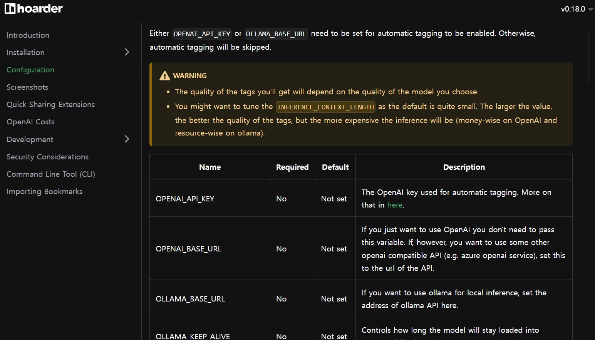The width and height of the screenshot is (595, 340).
Task: Open Development docs section
Action: pyautogui.click(x=30, y=139)
